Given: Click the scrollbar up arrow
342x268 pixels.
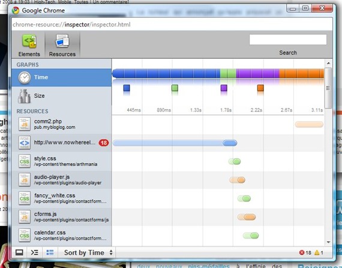Looking at the screenshot, I should pos(328,63).
